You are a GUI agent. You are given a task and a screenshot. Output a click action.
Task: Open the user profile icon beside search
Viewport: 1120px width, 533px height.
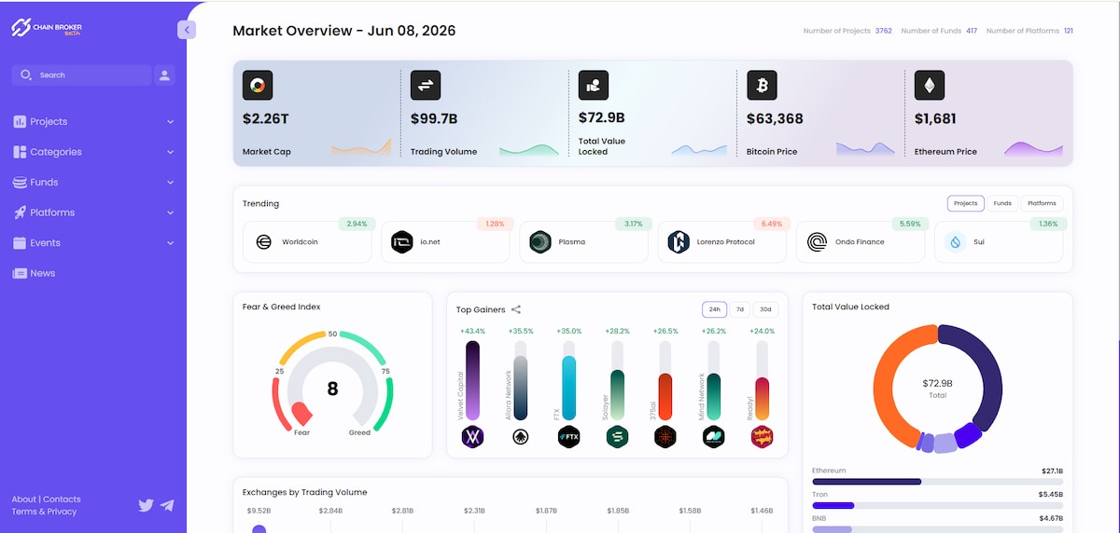click(x=164, y=75)
